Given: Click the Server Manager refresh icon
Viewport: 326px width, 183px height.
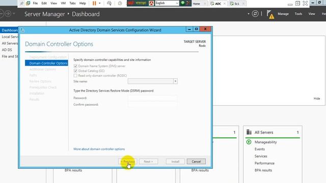Looking at the screenshot, I should point(255,14).
